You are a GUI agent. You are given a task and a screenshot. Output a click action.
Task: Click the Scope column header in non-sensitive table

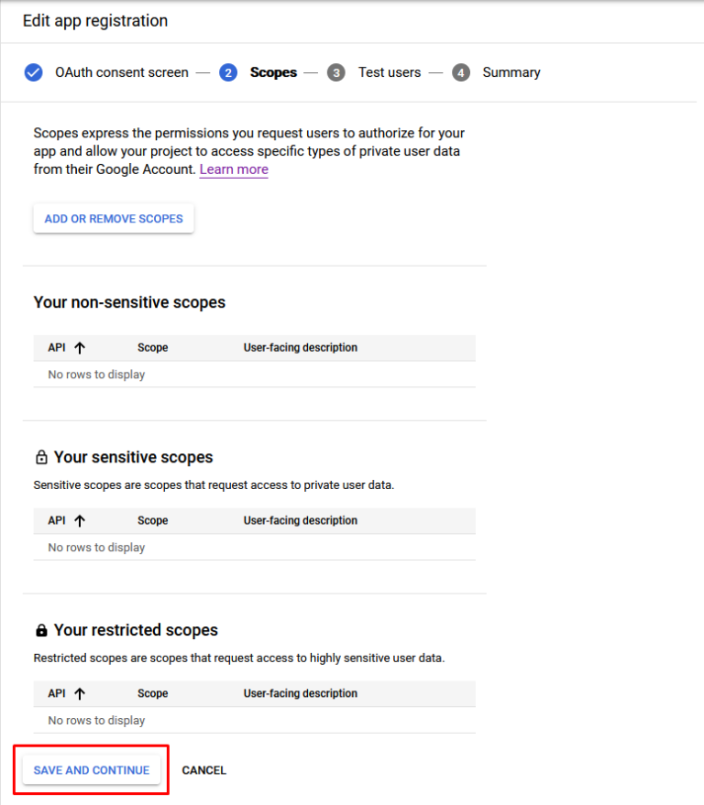click(152, 347)
